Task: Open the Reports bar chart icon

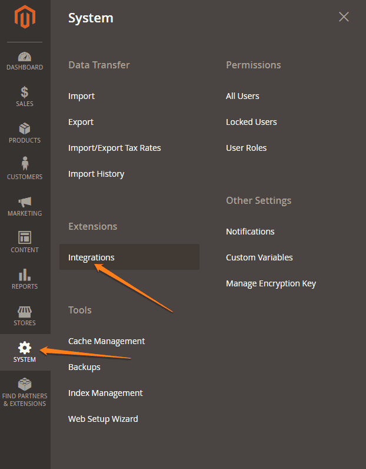Action: tap(25, 275)
